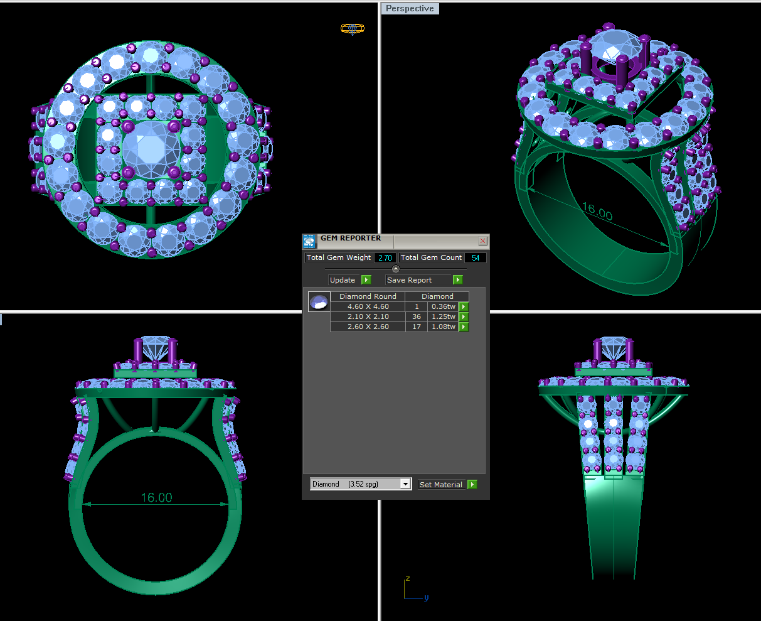The image size is (761, 621).
Task: Click the small orange gem icon in top viewport
Action: 353,28
